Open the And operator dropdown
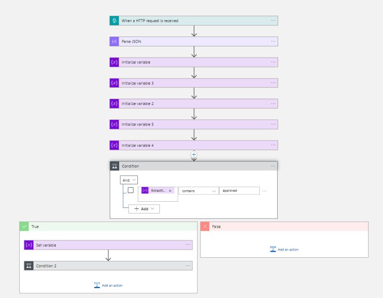The height and width of the screenshot is (298, 383). tap(129, 180)
